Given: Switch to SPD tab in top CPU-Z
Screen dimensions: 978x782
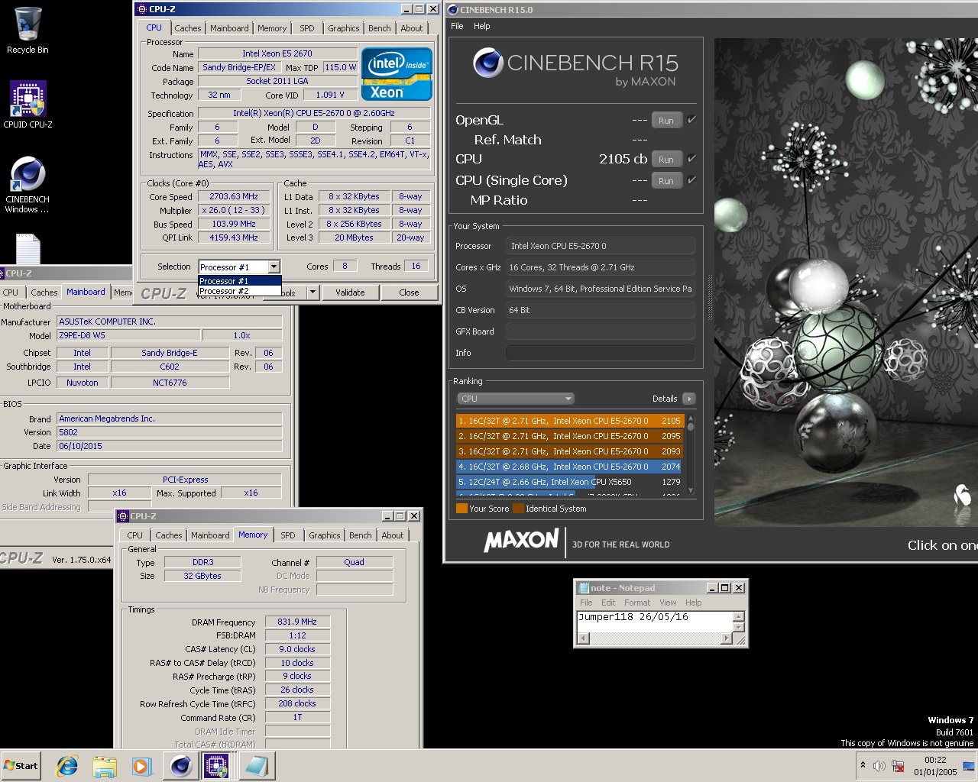Looking at the screenshot, I should (306, 28).
